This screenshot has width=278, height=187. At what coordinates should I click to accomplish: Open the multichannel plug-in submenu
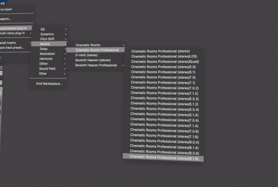(x=16, y=28)
